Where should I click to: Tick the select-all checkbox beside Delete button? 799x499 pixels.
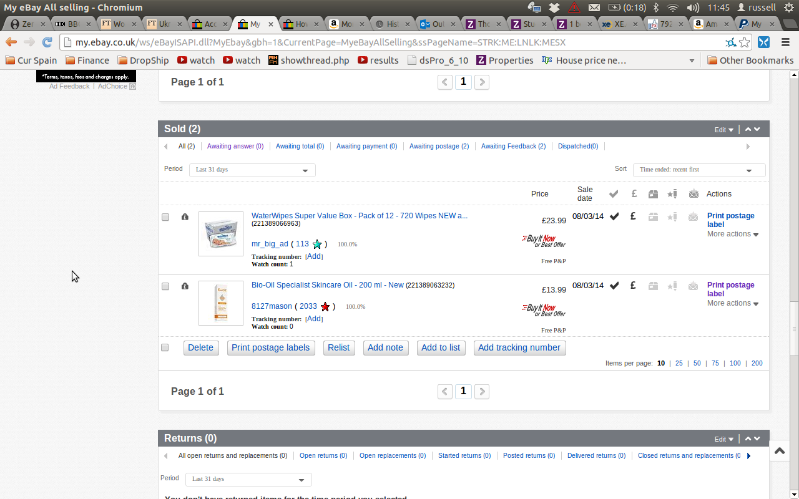(x=165, y=347)
